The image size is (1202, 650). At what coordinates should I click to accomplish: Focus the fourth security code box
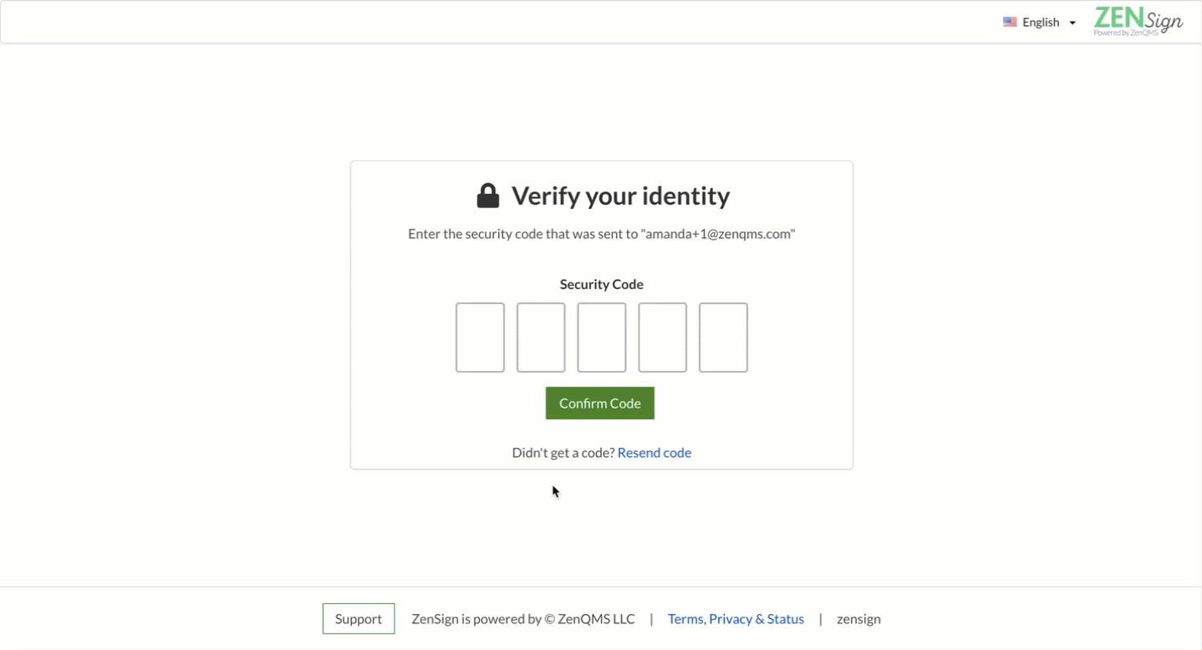pyautogui.click(x=663, y=338)
